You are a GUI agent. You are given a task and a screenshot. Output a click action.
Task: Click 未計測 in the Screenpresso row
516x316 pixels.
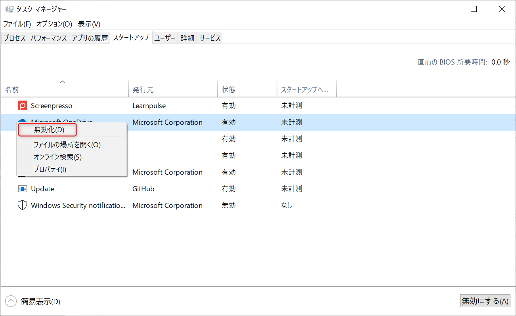[292, 106]
